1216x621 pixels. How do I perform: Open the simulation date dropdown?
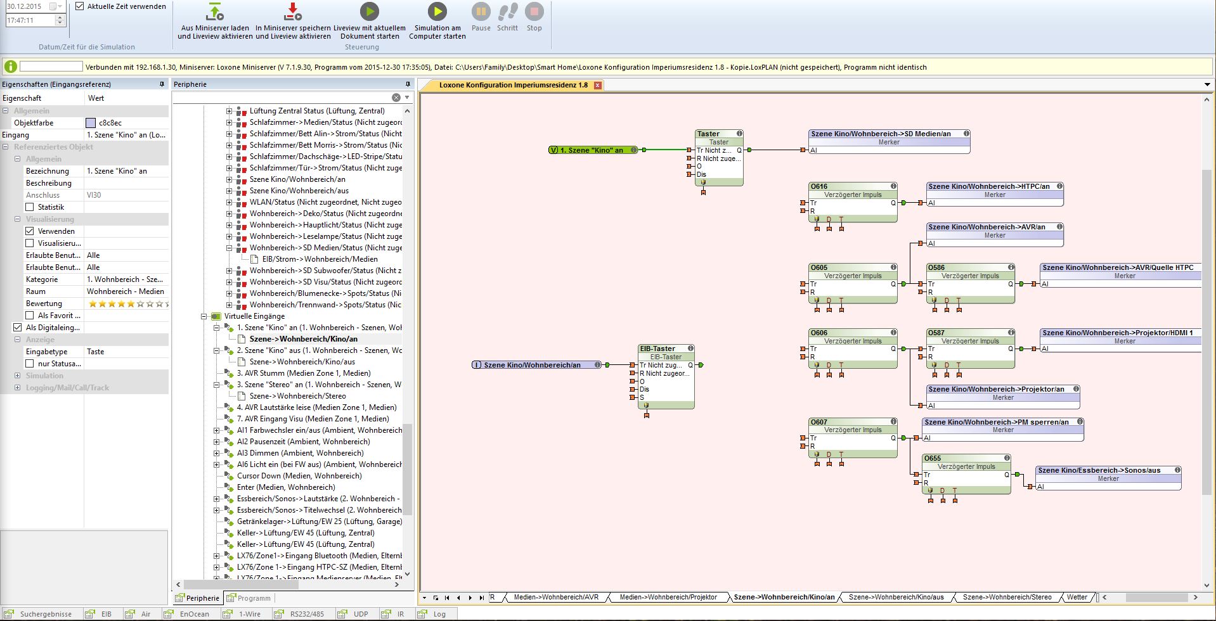(60, 6)
